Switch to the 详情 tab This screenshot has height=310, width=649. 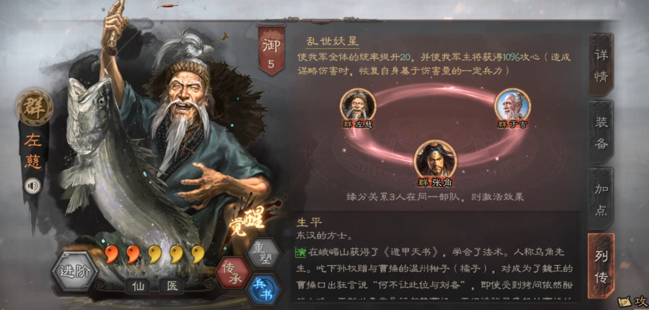(601, 66)
